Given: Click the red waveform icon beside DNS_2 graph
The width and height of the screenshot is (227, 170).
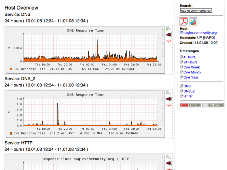Looking at the screenshot, I should tap(168, 105).
